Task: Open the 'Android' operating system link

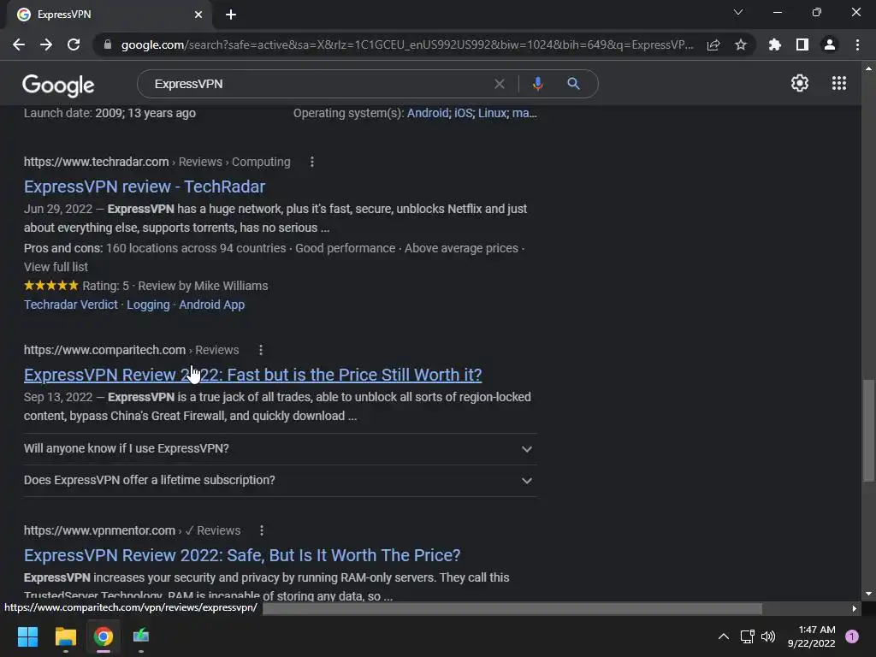Action: point(428,113)
